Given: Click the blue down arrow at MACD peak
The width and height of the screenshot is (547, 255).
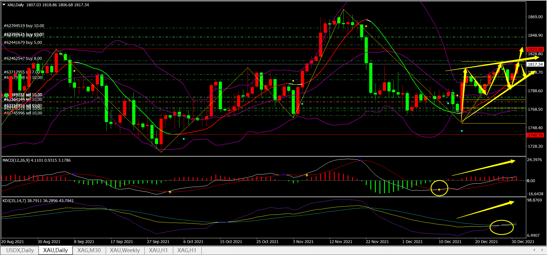Looking at the screenshot, I should click(x=361, y=160).
